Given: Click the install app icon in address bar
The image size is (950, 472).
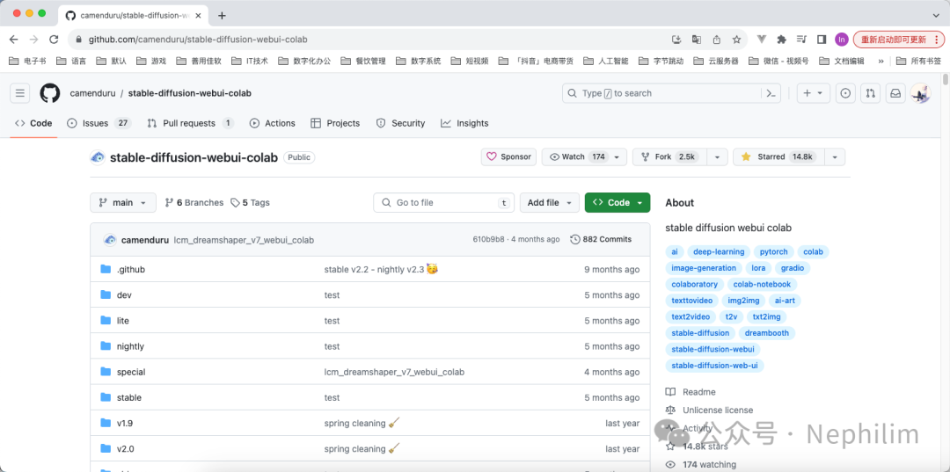Looking at the screenshot, I should tap(676, 40).
